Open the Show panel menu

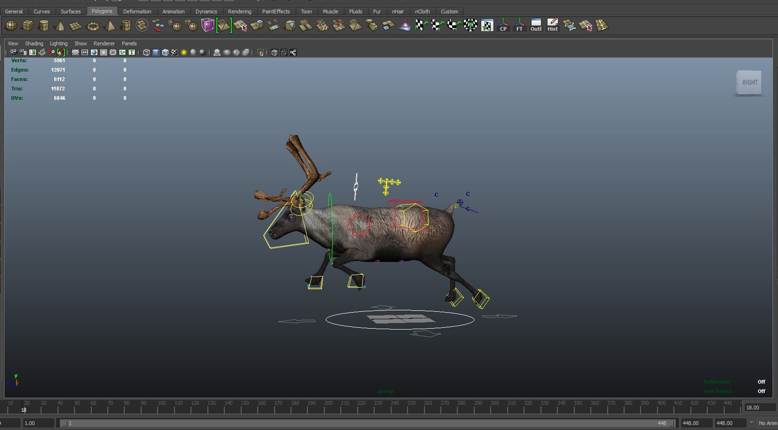pyautogui.click(x=81, y=43)
